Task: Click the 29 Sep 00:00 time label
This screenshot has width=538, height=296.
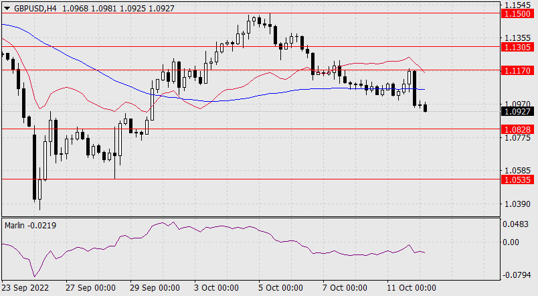Action: pos(155,288)
